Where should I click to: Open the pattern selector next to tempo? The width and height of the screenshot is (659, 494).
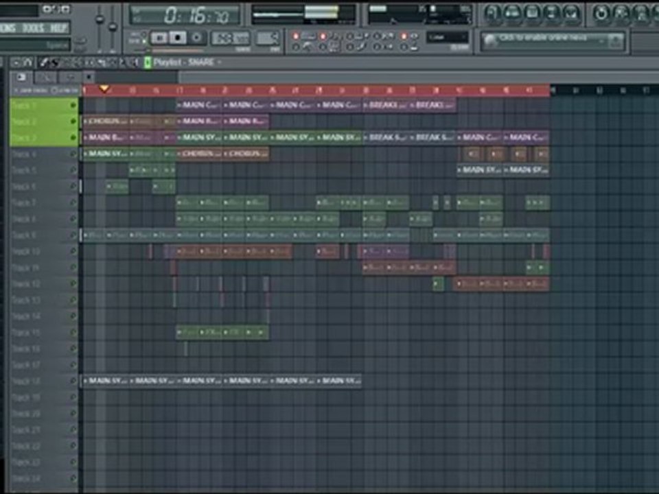267,38
